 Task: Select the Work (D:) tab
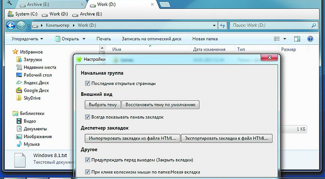coord(122,4)
